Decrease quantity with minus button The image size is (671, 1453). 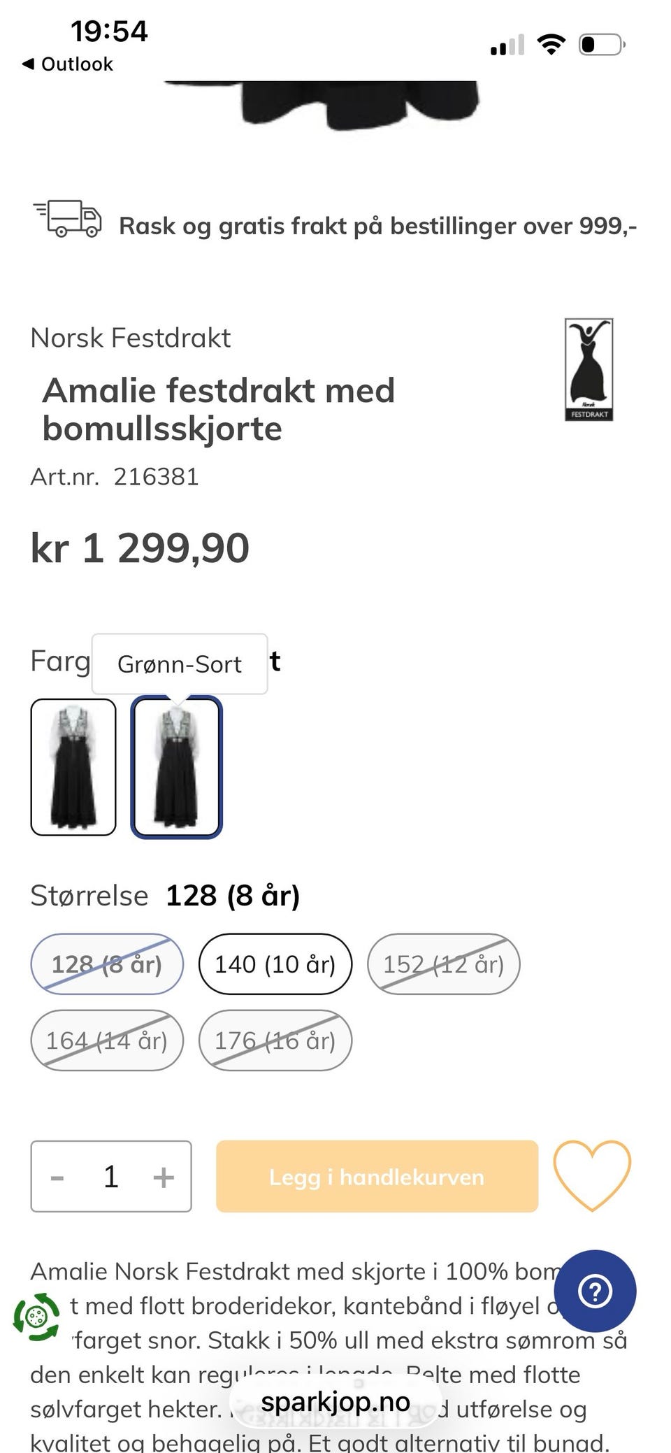click(x=57, y=1177)
